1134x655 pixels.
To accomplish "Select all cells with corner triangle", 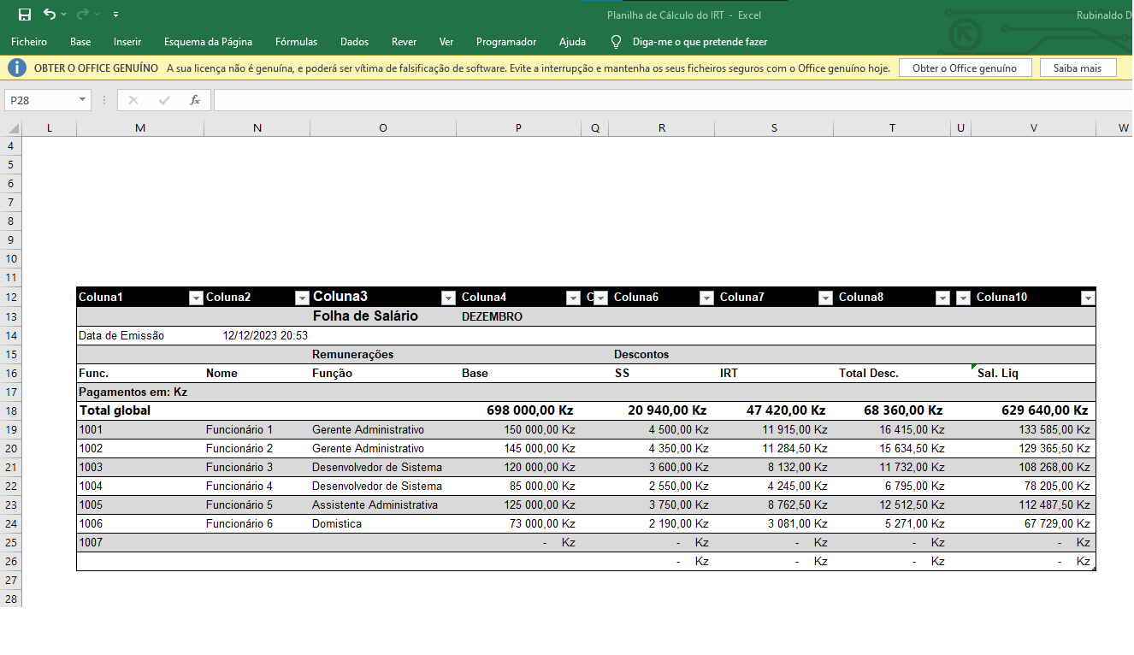I will tap(11, 128).
